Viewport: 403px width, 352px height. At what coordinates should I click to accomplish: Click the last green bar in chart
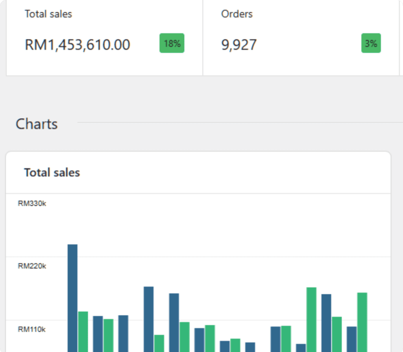[x=362, y=322]
